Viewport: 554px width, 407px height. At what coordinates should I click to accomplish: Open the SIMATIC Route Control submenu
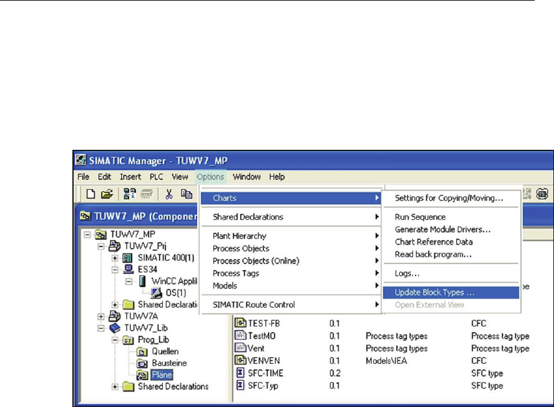pos(291,305)
